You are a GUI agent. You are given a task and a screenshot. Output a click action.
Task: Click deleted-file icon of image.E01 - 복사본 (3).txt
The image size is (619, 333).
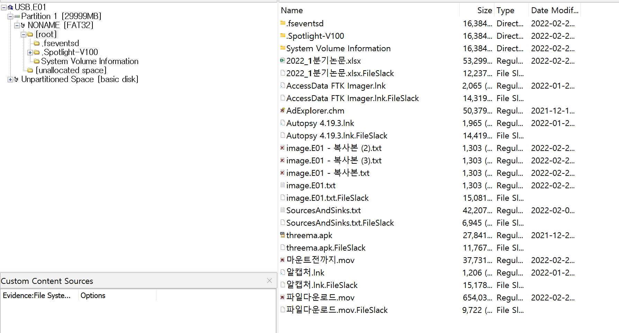[x=282, y=160]
